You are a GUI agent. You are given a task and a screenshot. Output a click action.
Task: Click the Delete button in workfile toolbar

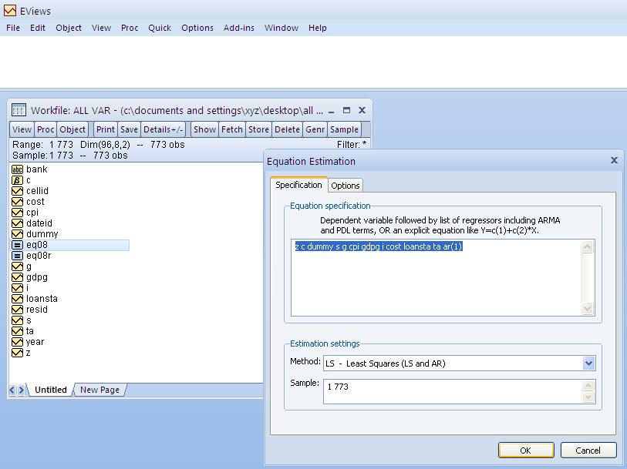(x=287, y=129)
